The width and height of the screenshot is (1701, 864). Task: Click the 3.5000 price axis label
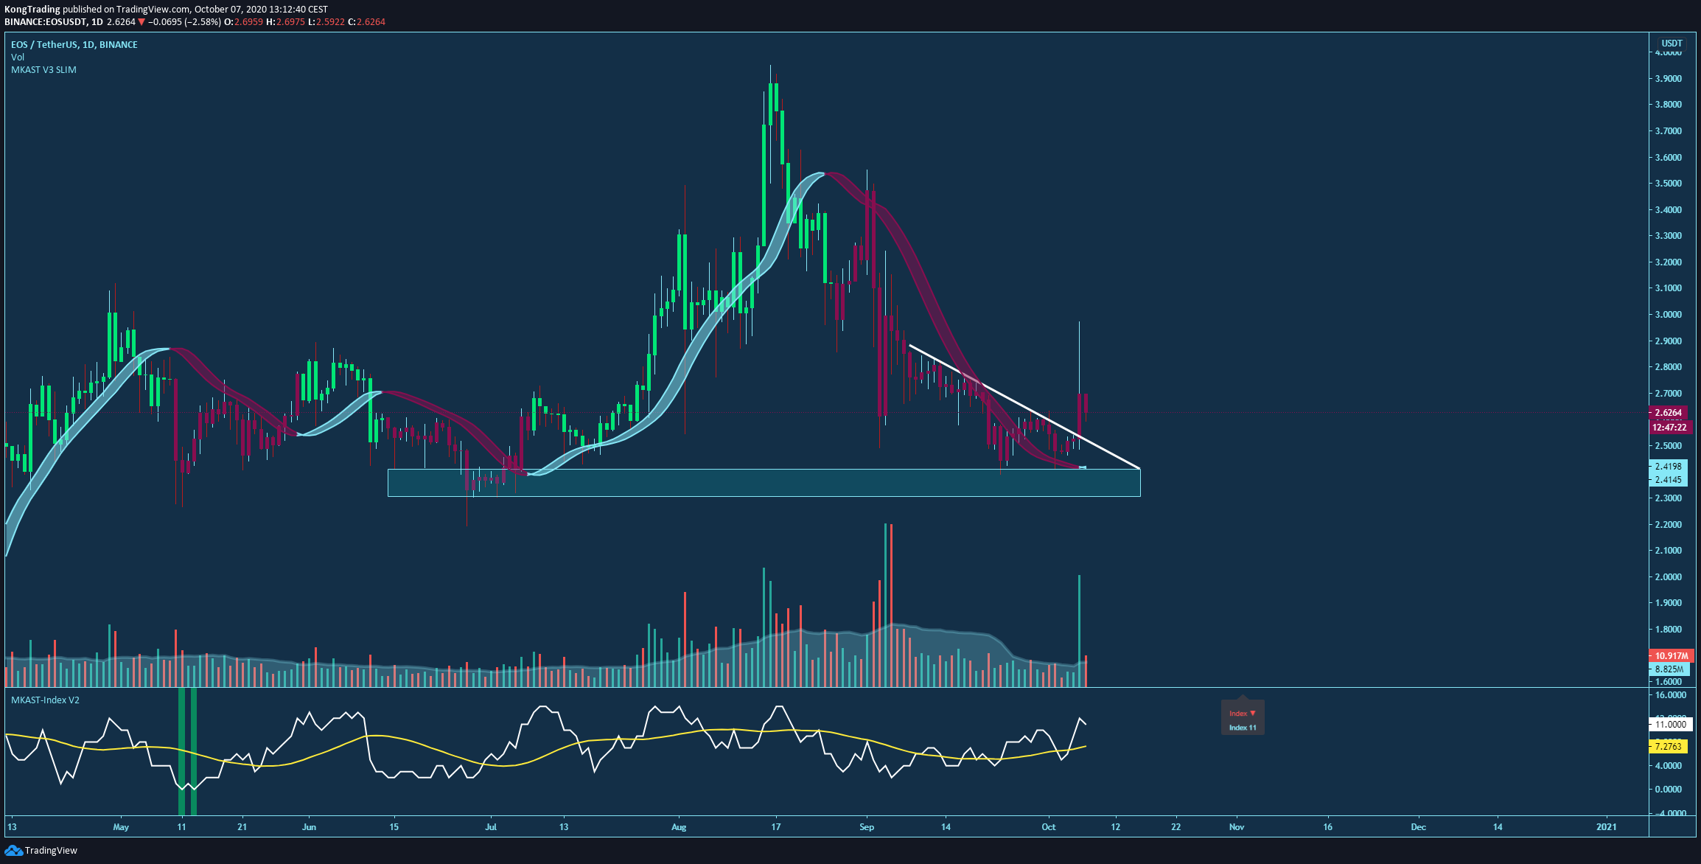[1668, 184]
